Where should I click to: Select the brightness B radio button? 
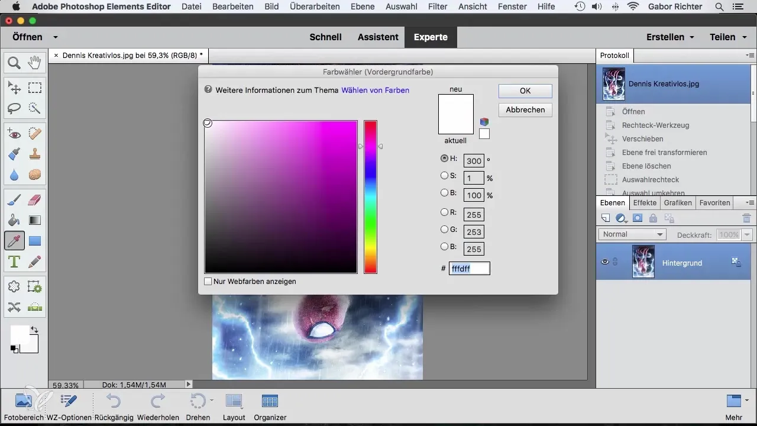pyautogui.click(x=444, y=192)
